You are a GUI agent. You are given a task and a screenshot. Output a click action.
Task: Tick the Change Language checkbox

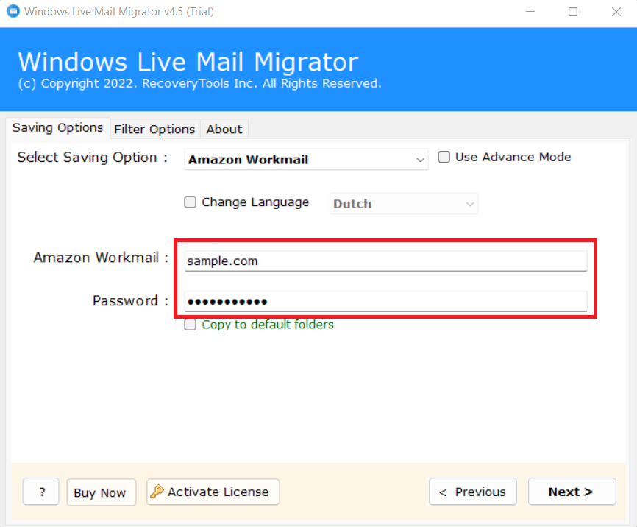190,202
